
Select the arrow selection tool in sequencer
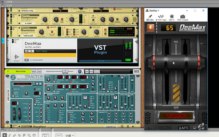pyautogui.click(x=4, y=135)
